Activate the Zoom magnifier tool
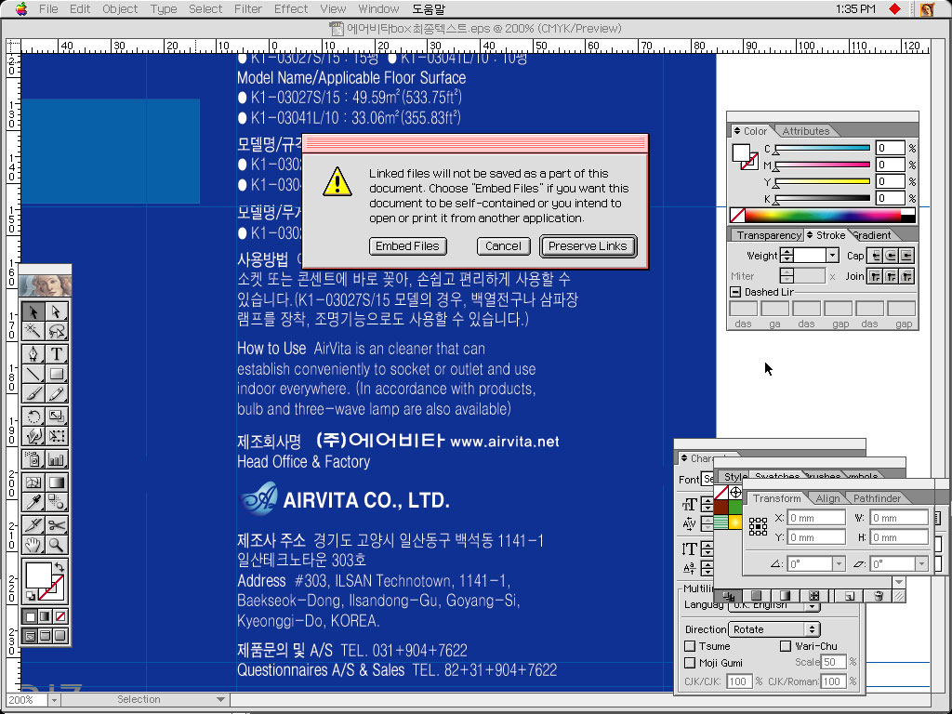This screenshot has width=952, height=714. [x=57, y=546]
